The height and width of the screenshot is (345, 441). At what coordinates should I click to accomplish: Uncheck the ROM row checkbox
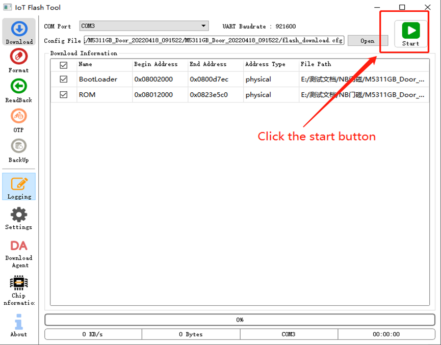[64, 95]
